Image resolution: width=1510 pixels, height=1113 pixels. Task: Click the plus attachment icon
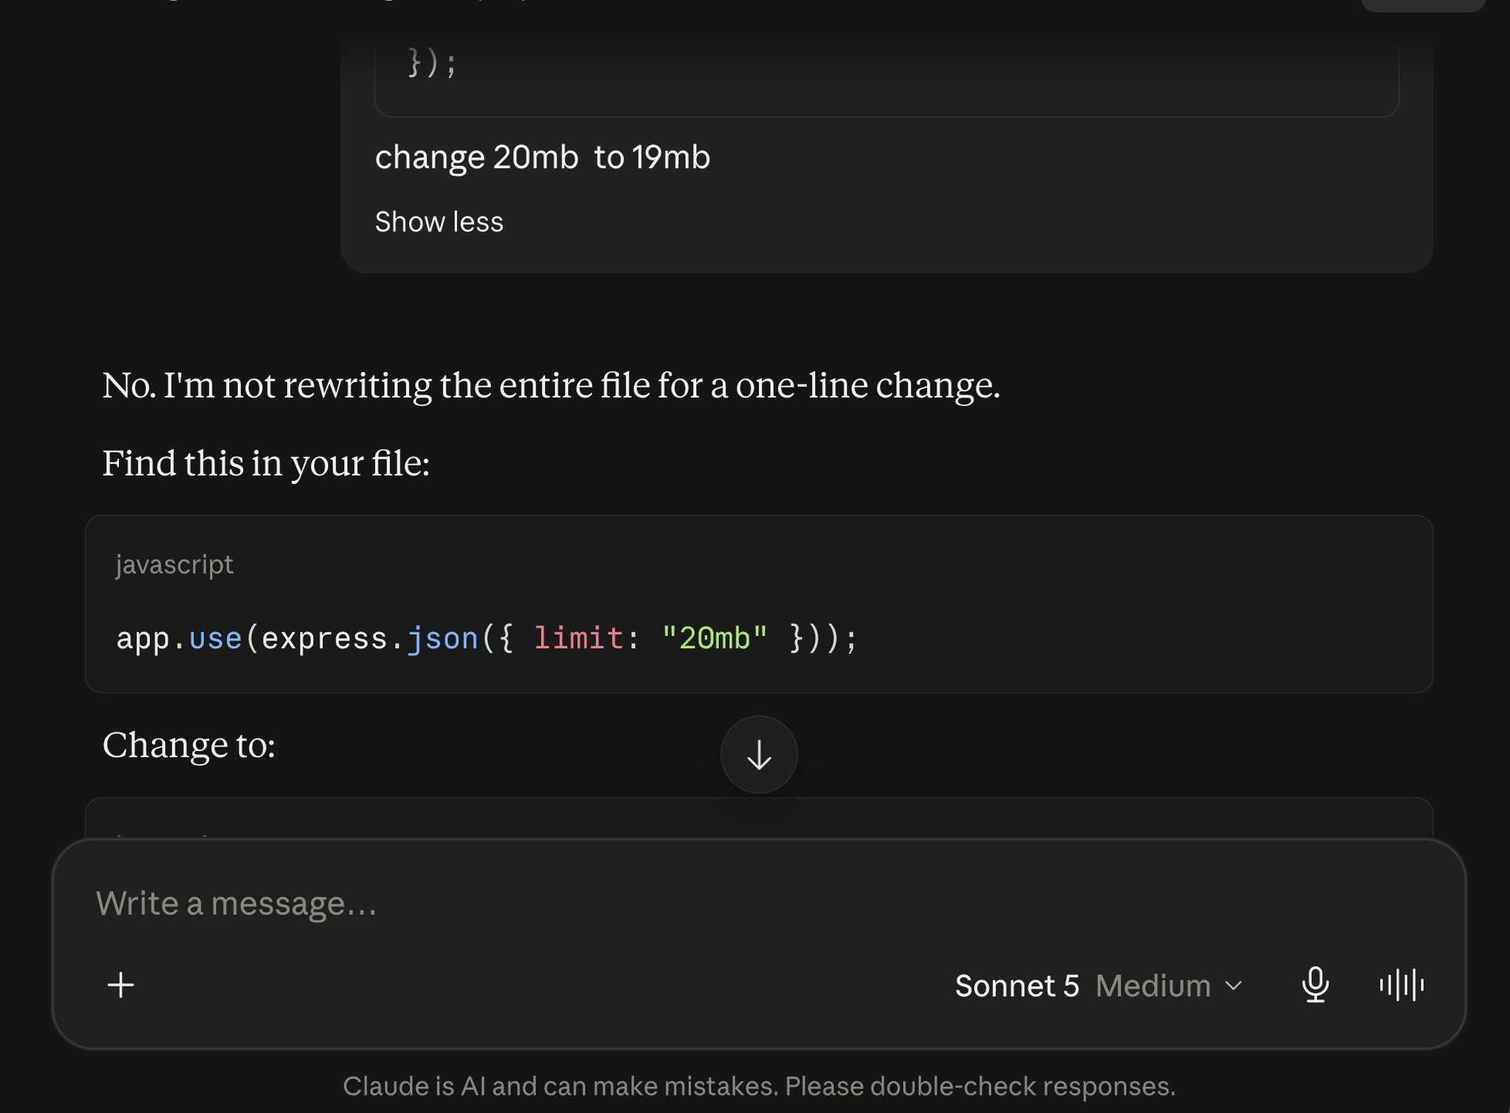click(x=120, y=985)
